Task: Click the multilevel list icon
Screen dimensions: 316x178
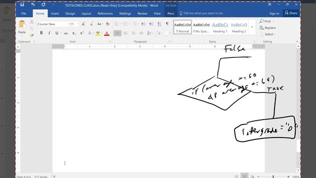Action: [x=135, y=24]
